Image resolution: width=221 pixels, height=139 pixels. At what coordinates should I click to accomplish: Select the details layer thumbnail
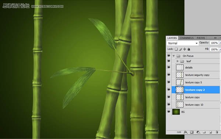point(180,67)
